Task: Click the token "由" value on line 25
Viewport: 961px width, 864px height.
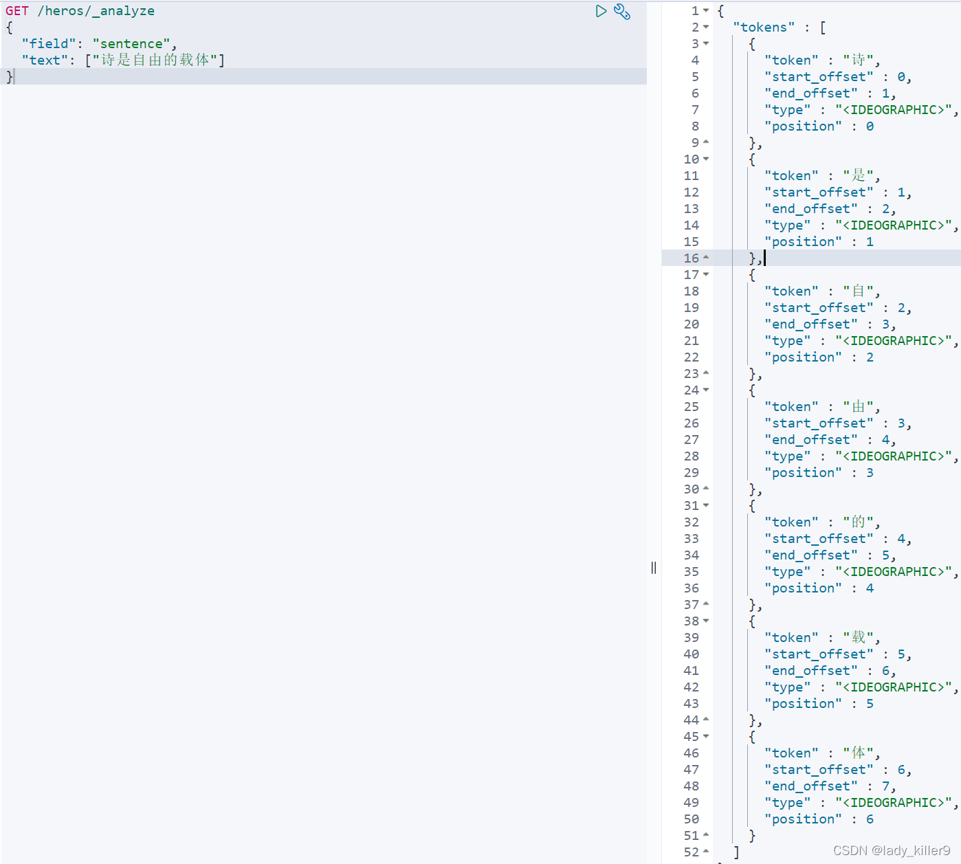Action: (x=859, y=406)
